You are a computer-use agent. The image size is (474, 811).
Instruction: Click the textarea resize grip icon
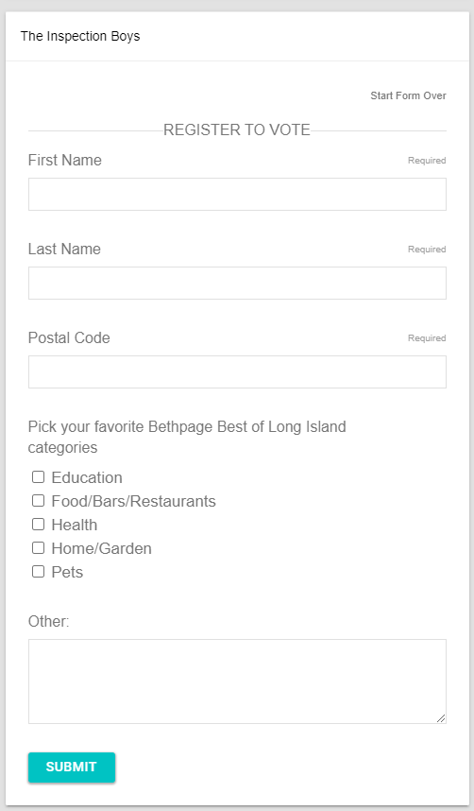[440, 718]
